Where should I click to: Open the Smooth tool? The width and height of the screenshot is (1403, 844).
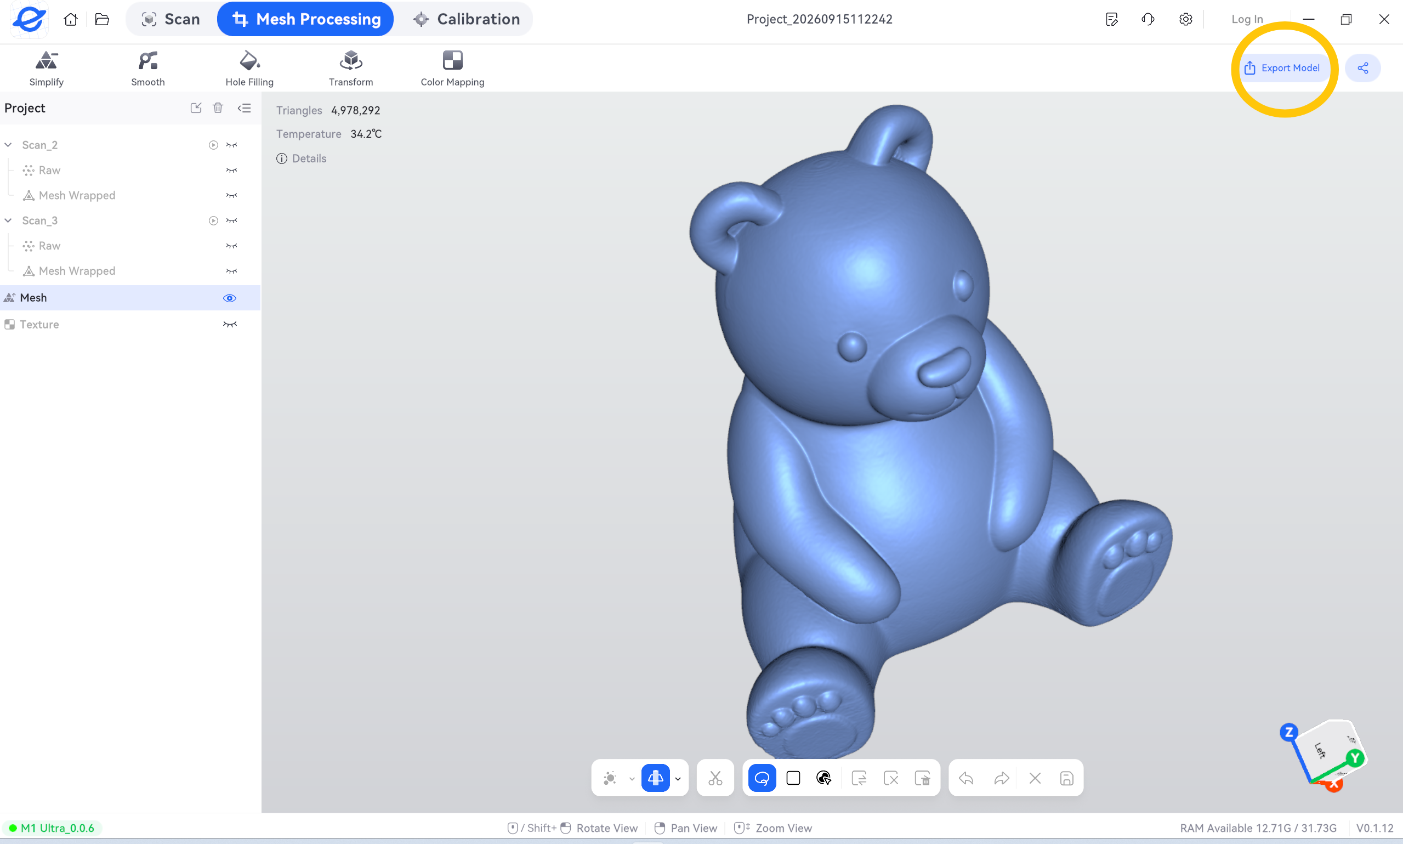(148, 68)
